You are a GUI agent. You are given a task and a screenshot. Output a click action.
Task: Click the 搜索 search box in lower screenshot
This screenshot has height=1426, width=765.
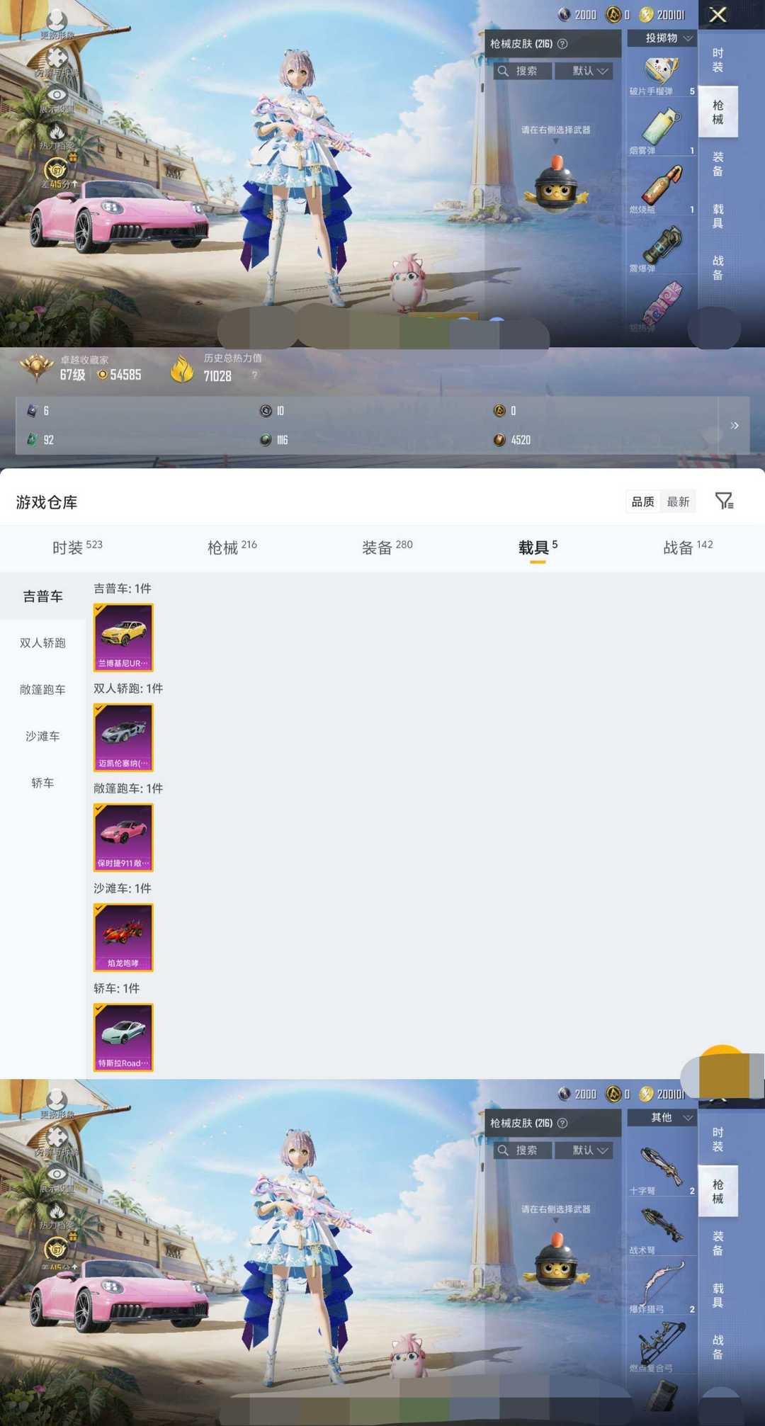click(522, 1150)
